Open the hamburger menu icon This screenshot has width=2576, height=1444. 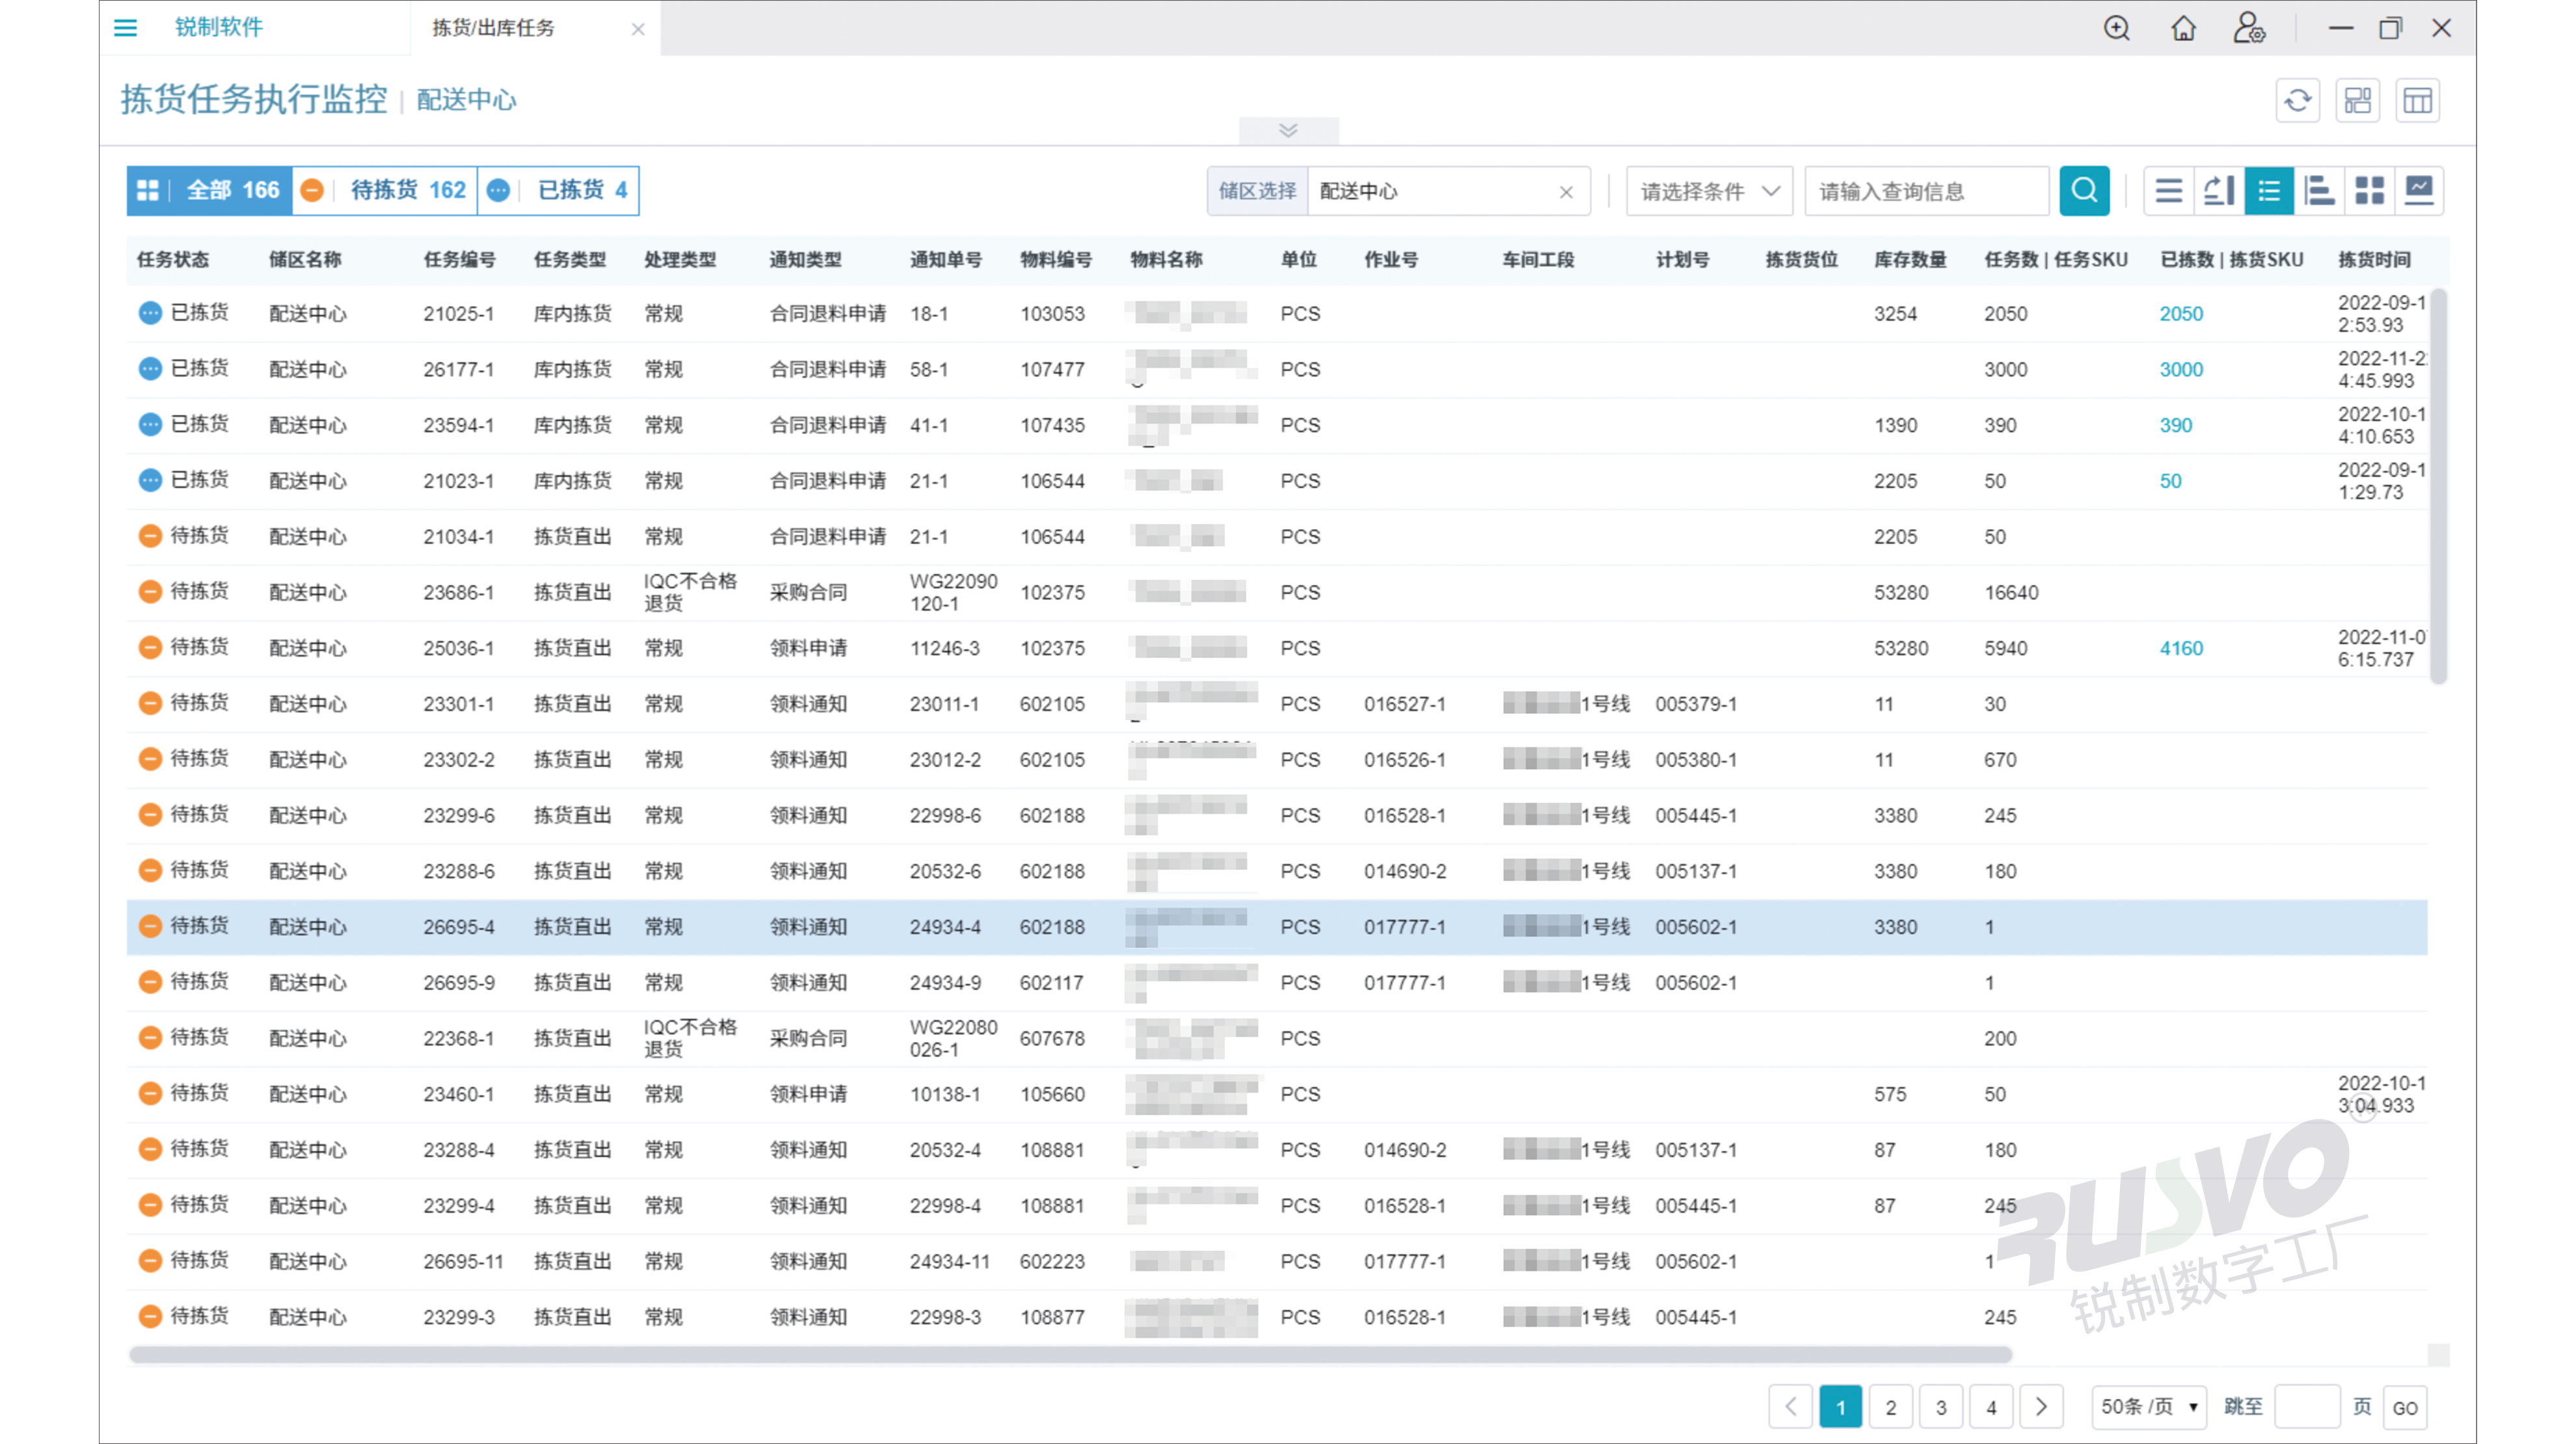[x=125, y=28]
